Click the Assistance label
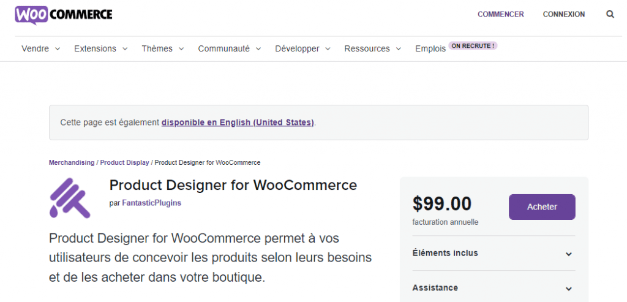Image resolution: width=627 pixels, height=302 pixels. click(x=435, y=287)
